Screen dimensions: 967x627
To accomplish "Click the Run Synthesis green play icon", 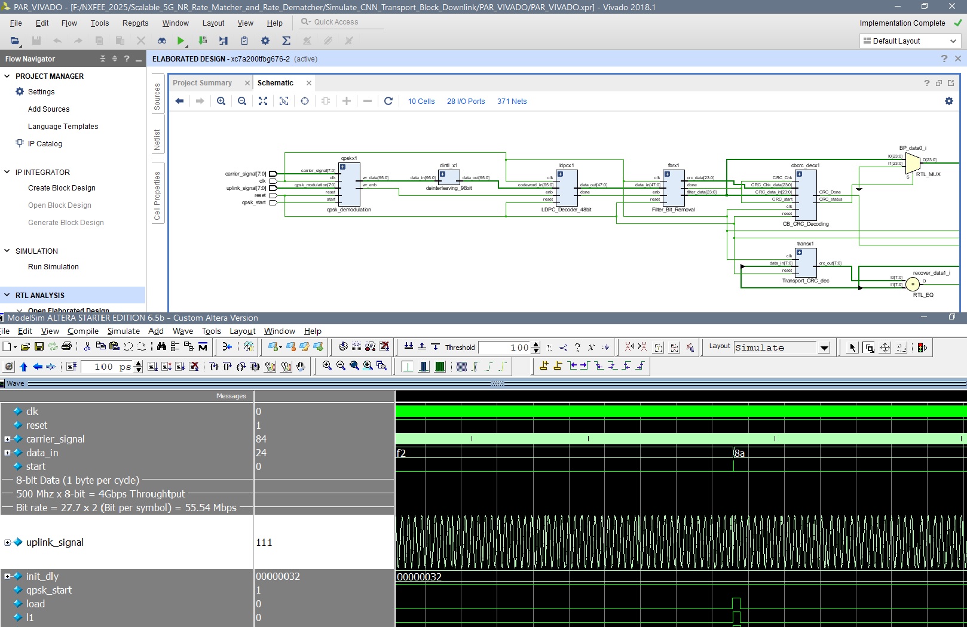I will point(180,41).
